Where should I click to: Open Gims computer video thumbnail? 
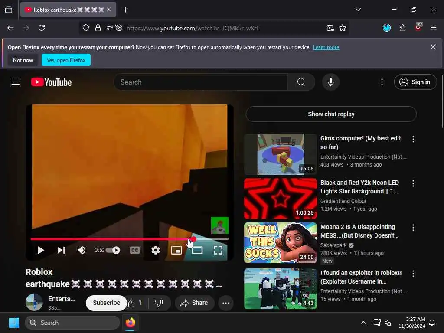281,154
